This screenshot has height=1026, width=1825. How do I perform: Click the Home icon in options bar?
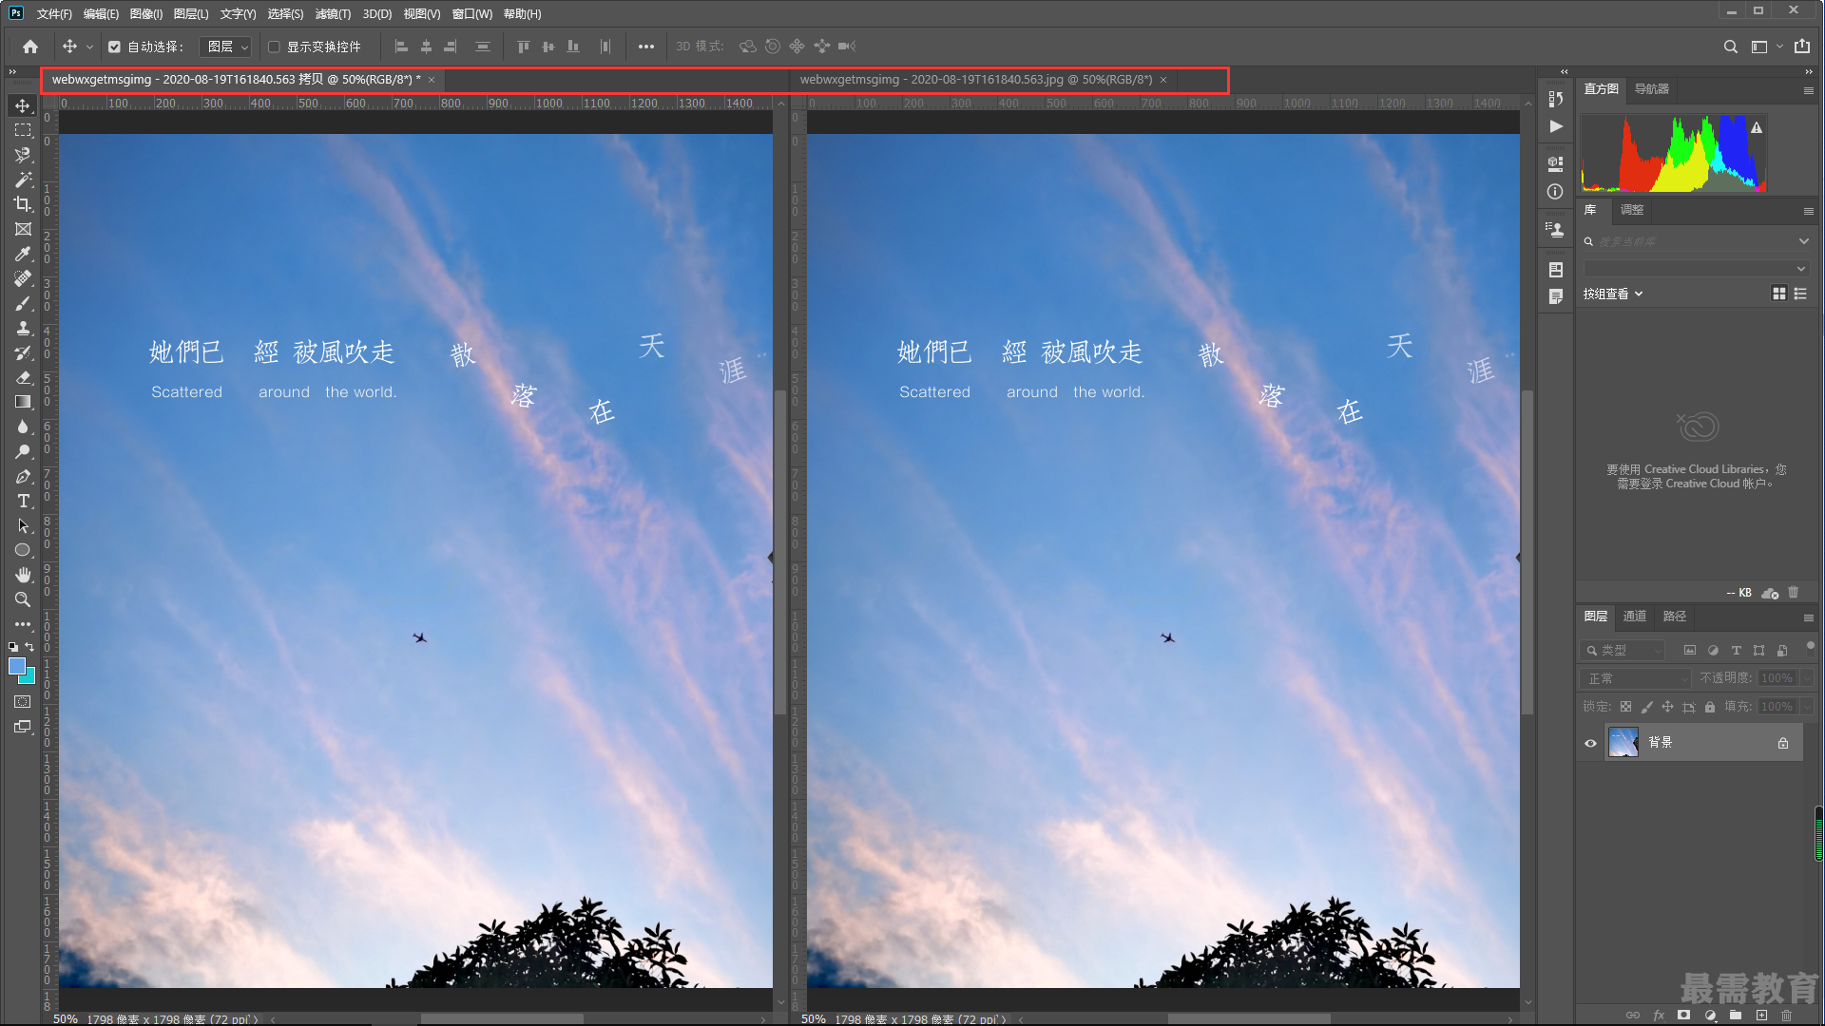[30, 47]
